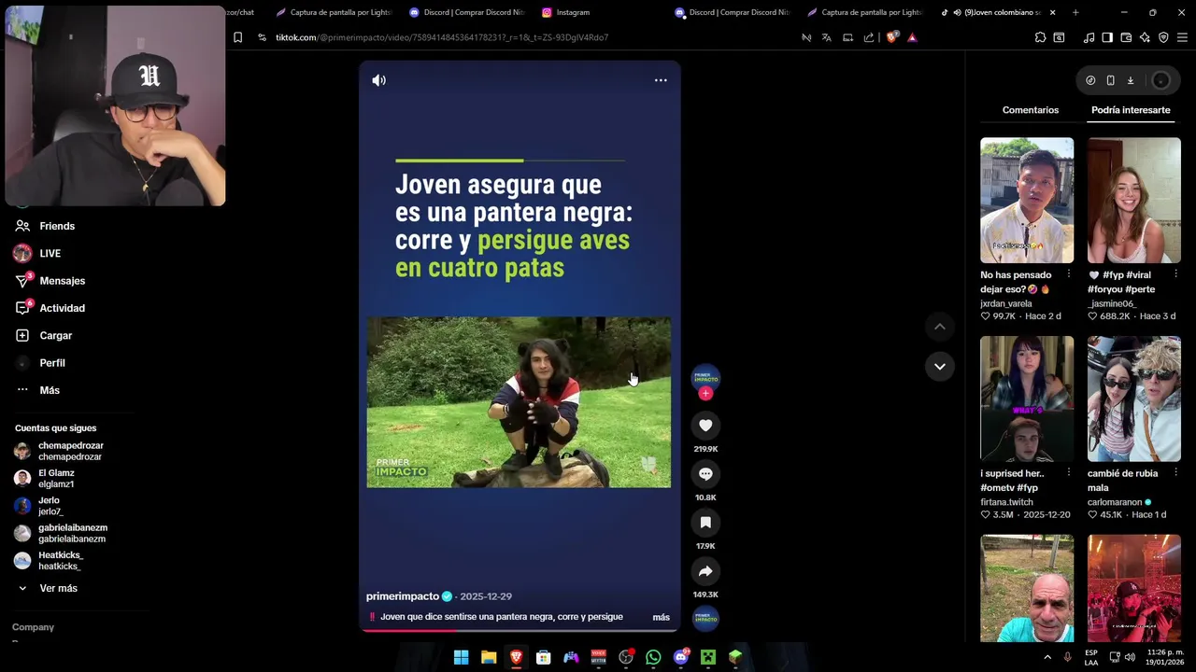Open Mensajes in the sidebar
Viewport: 1196px width, 672px height.
click(62, 281)
